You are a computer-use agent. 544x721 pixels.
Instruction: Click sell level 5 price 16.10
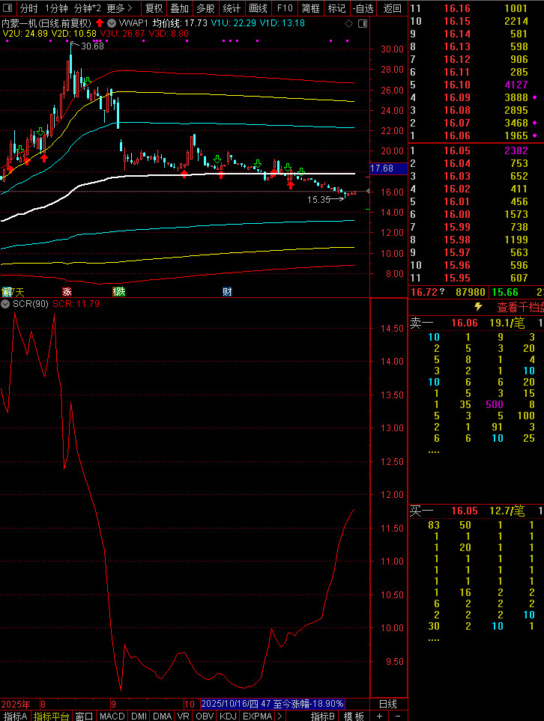(457, 85)
